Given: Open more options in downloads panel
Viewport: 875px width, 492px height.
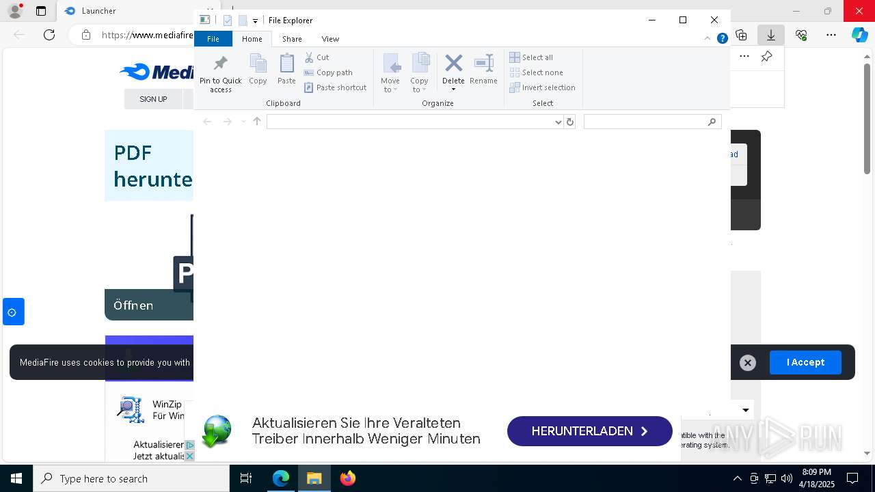Looking at the screenshot, I should click(x=744, y=57).
